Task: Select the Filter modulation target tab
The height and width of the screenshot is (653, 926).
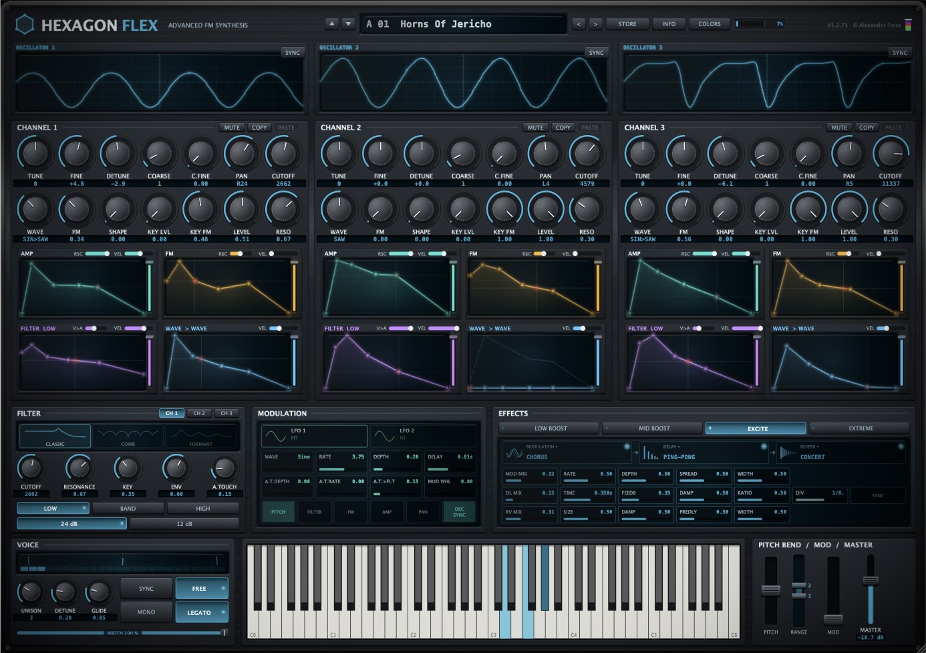Action: [314, 512]
